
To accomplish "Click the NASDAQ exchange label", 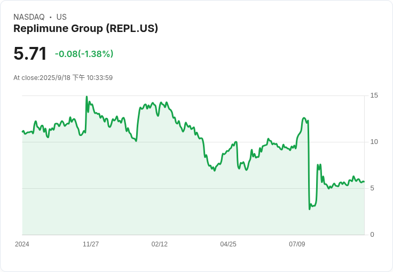I will 29,17.
